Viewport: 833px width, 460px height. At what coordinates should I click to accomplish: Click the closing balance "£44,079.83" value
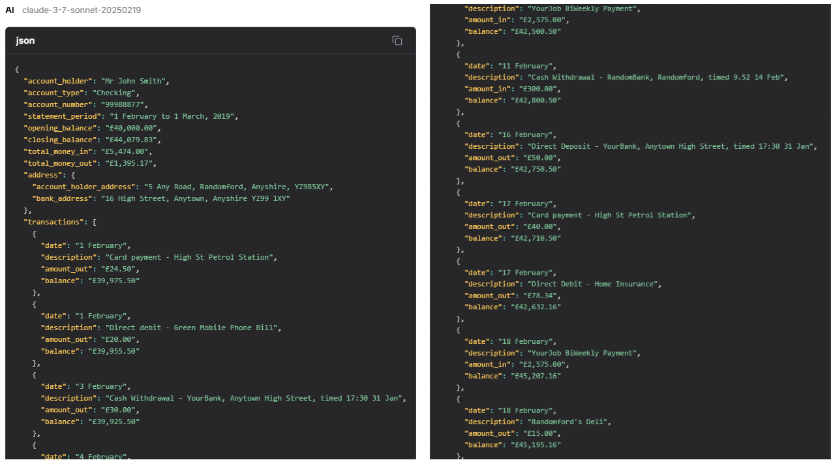click(x=131, y=140)
